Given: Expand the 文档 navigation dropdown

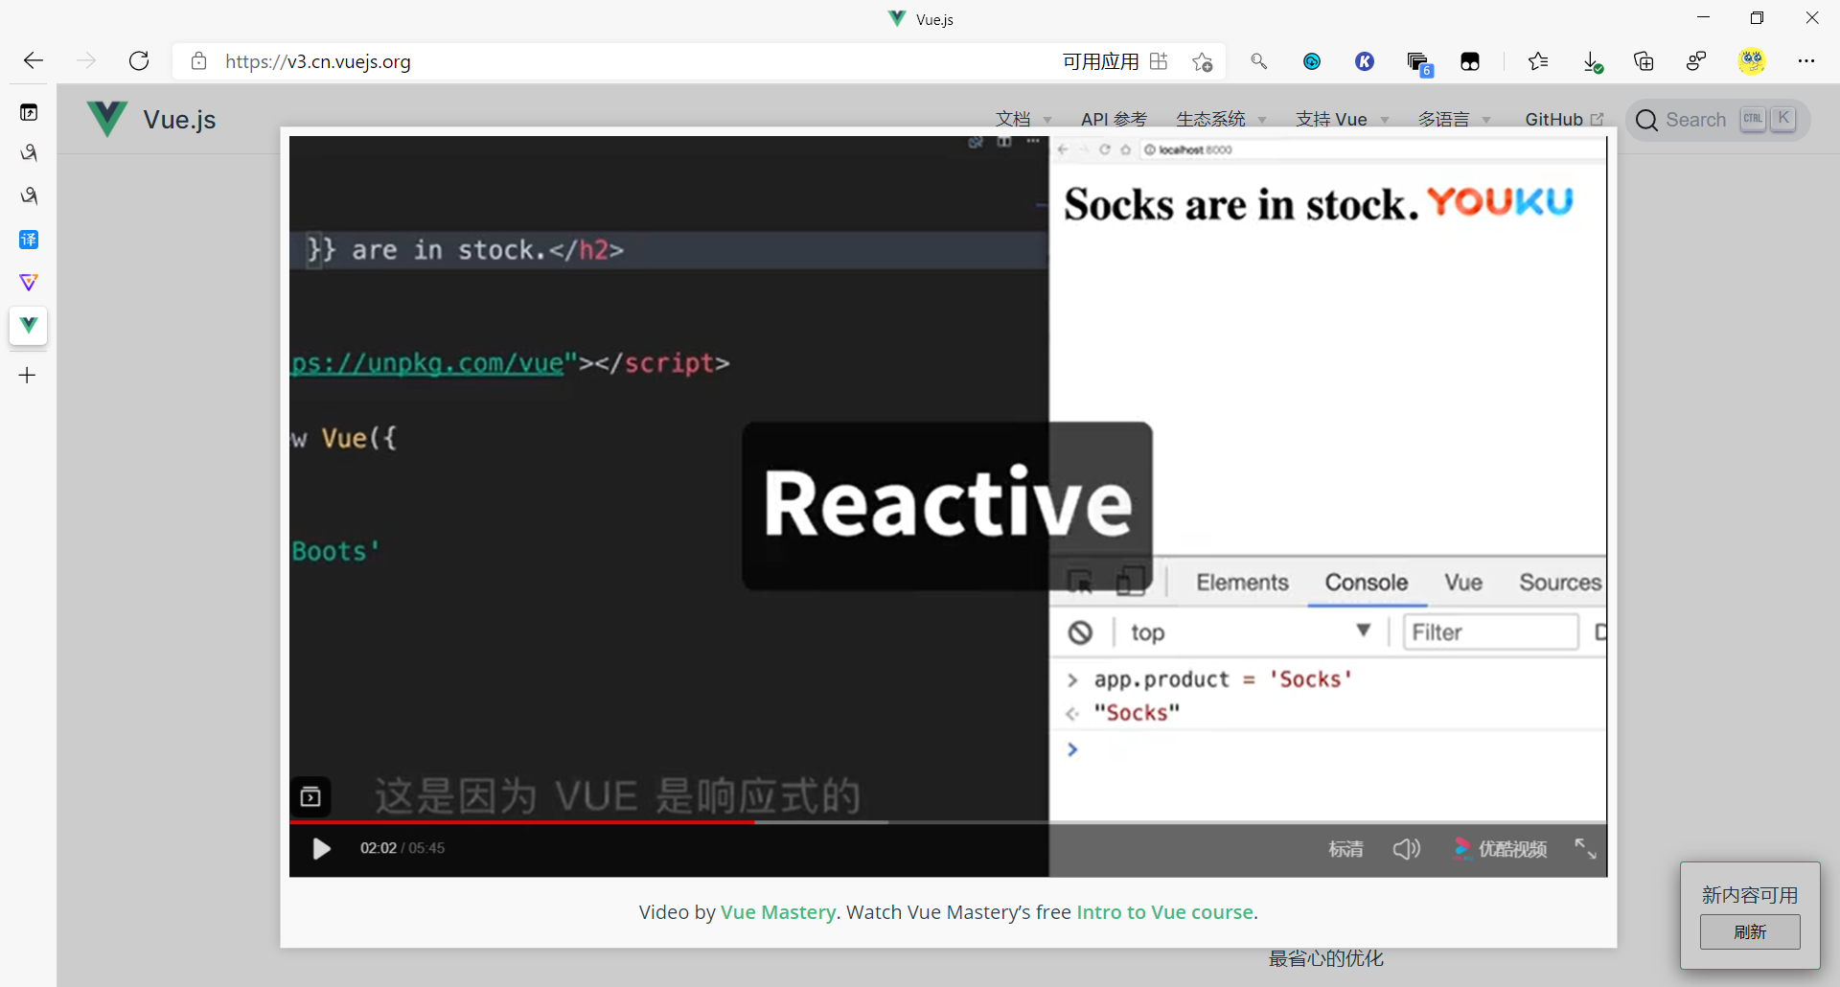Looking at the screenshot, I should [x=1023, y=120].
